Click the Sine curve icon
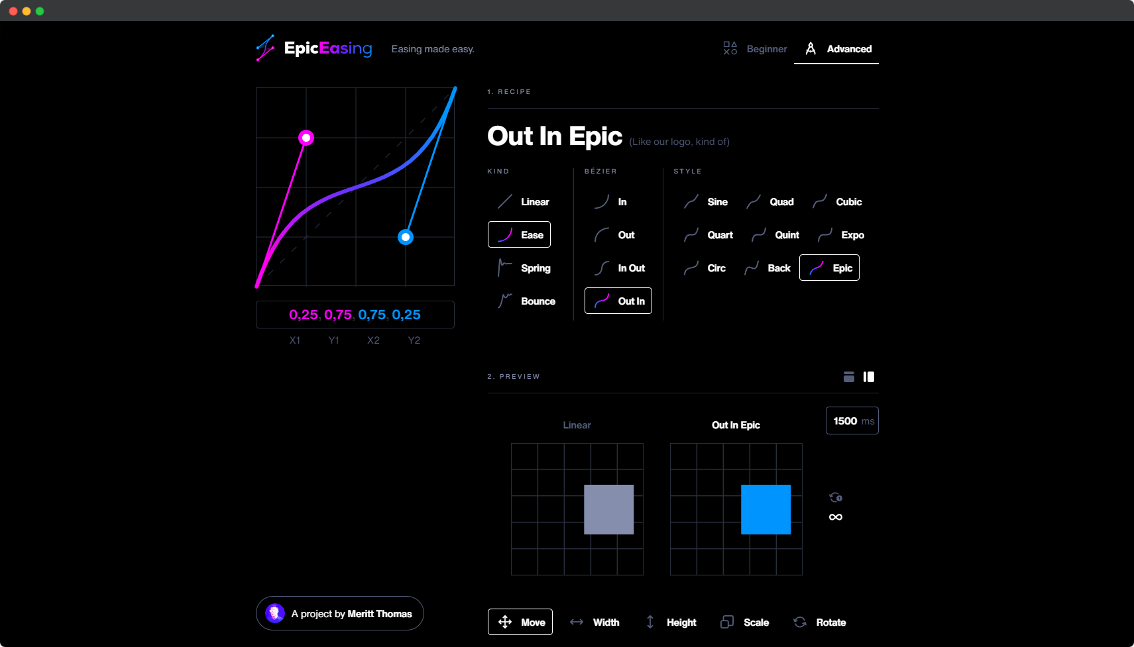This screenshot has width=1134, height=647. tap(691, 201)
